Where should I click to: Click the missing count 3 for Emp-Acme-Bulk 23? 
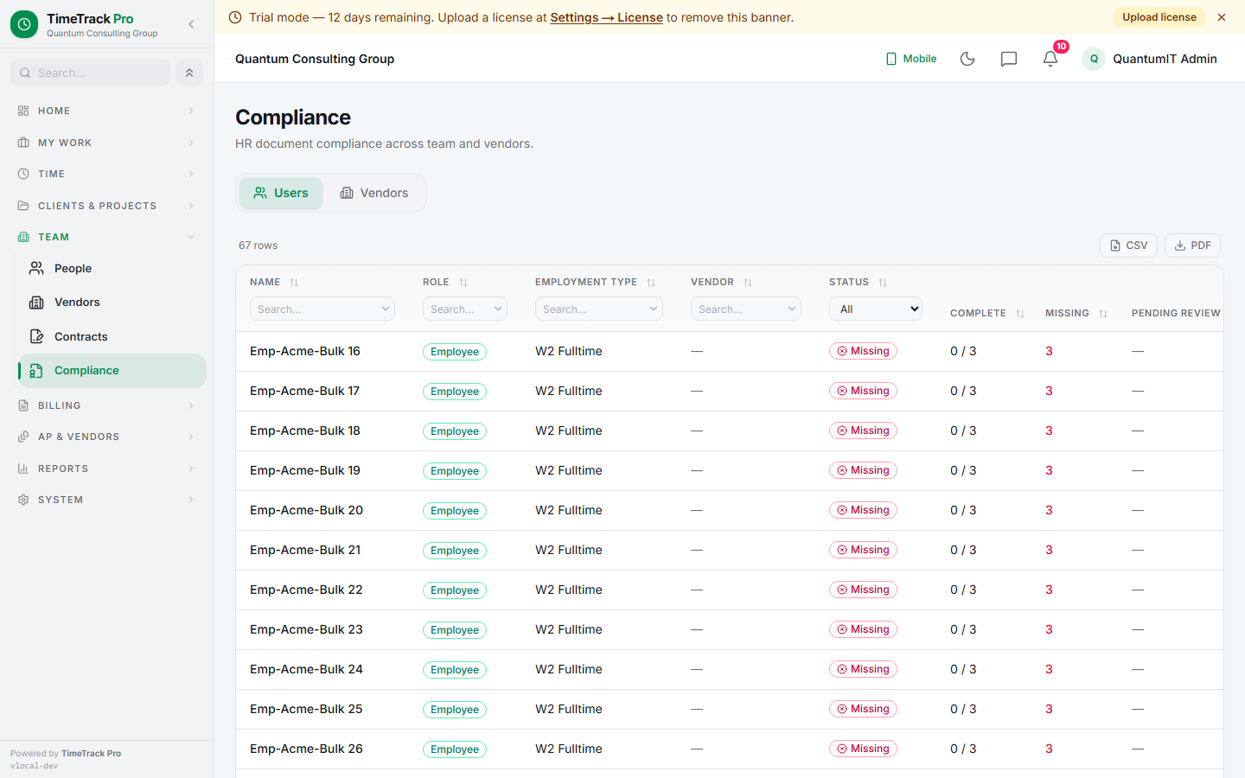pos(1049,629)
